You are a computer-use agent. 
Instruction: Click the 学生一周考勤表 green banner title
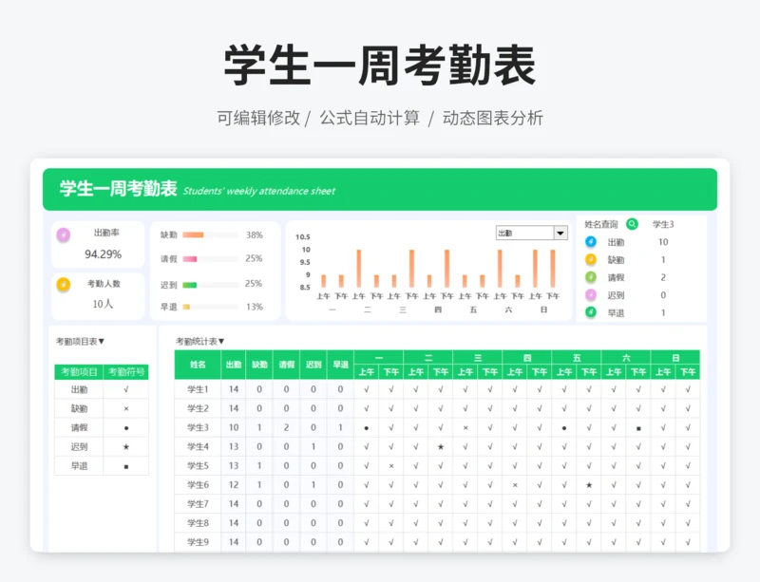(x=118, y=188)
